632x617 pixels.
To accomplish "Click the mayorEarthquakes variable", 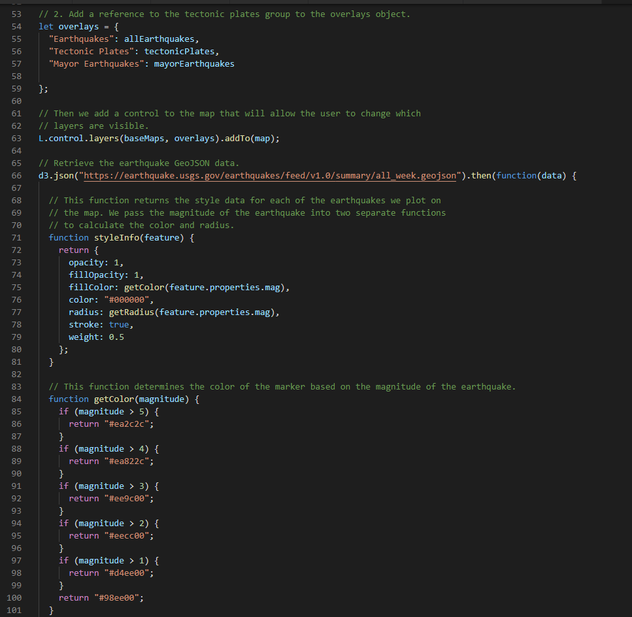I will pos(194,64).
